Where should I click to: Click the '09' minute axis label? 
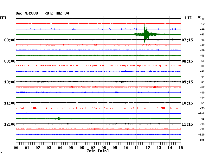pyautogui.click(x=115, y=147)
